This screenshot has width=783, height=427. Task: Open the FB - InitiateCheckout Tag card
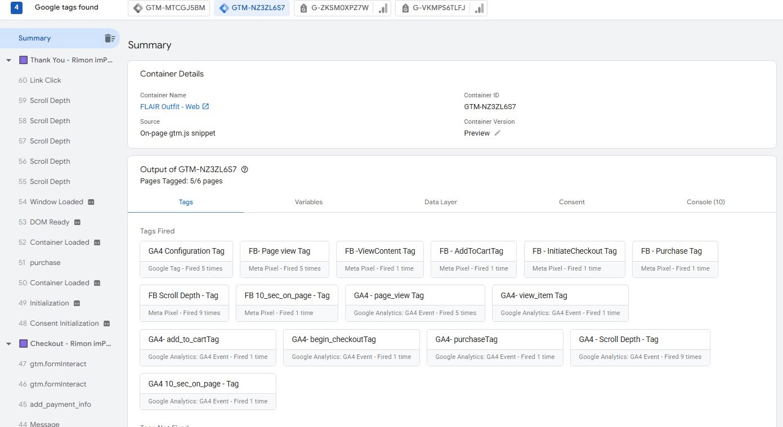click(575, 259)
